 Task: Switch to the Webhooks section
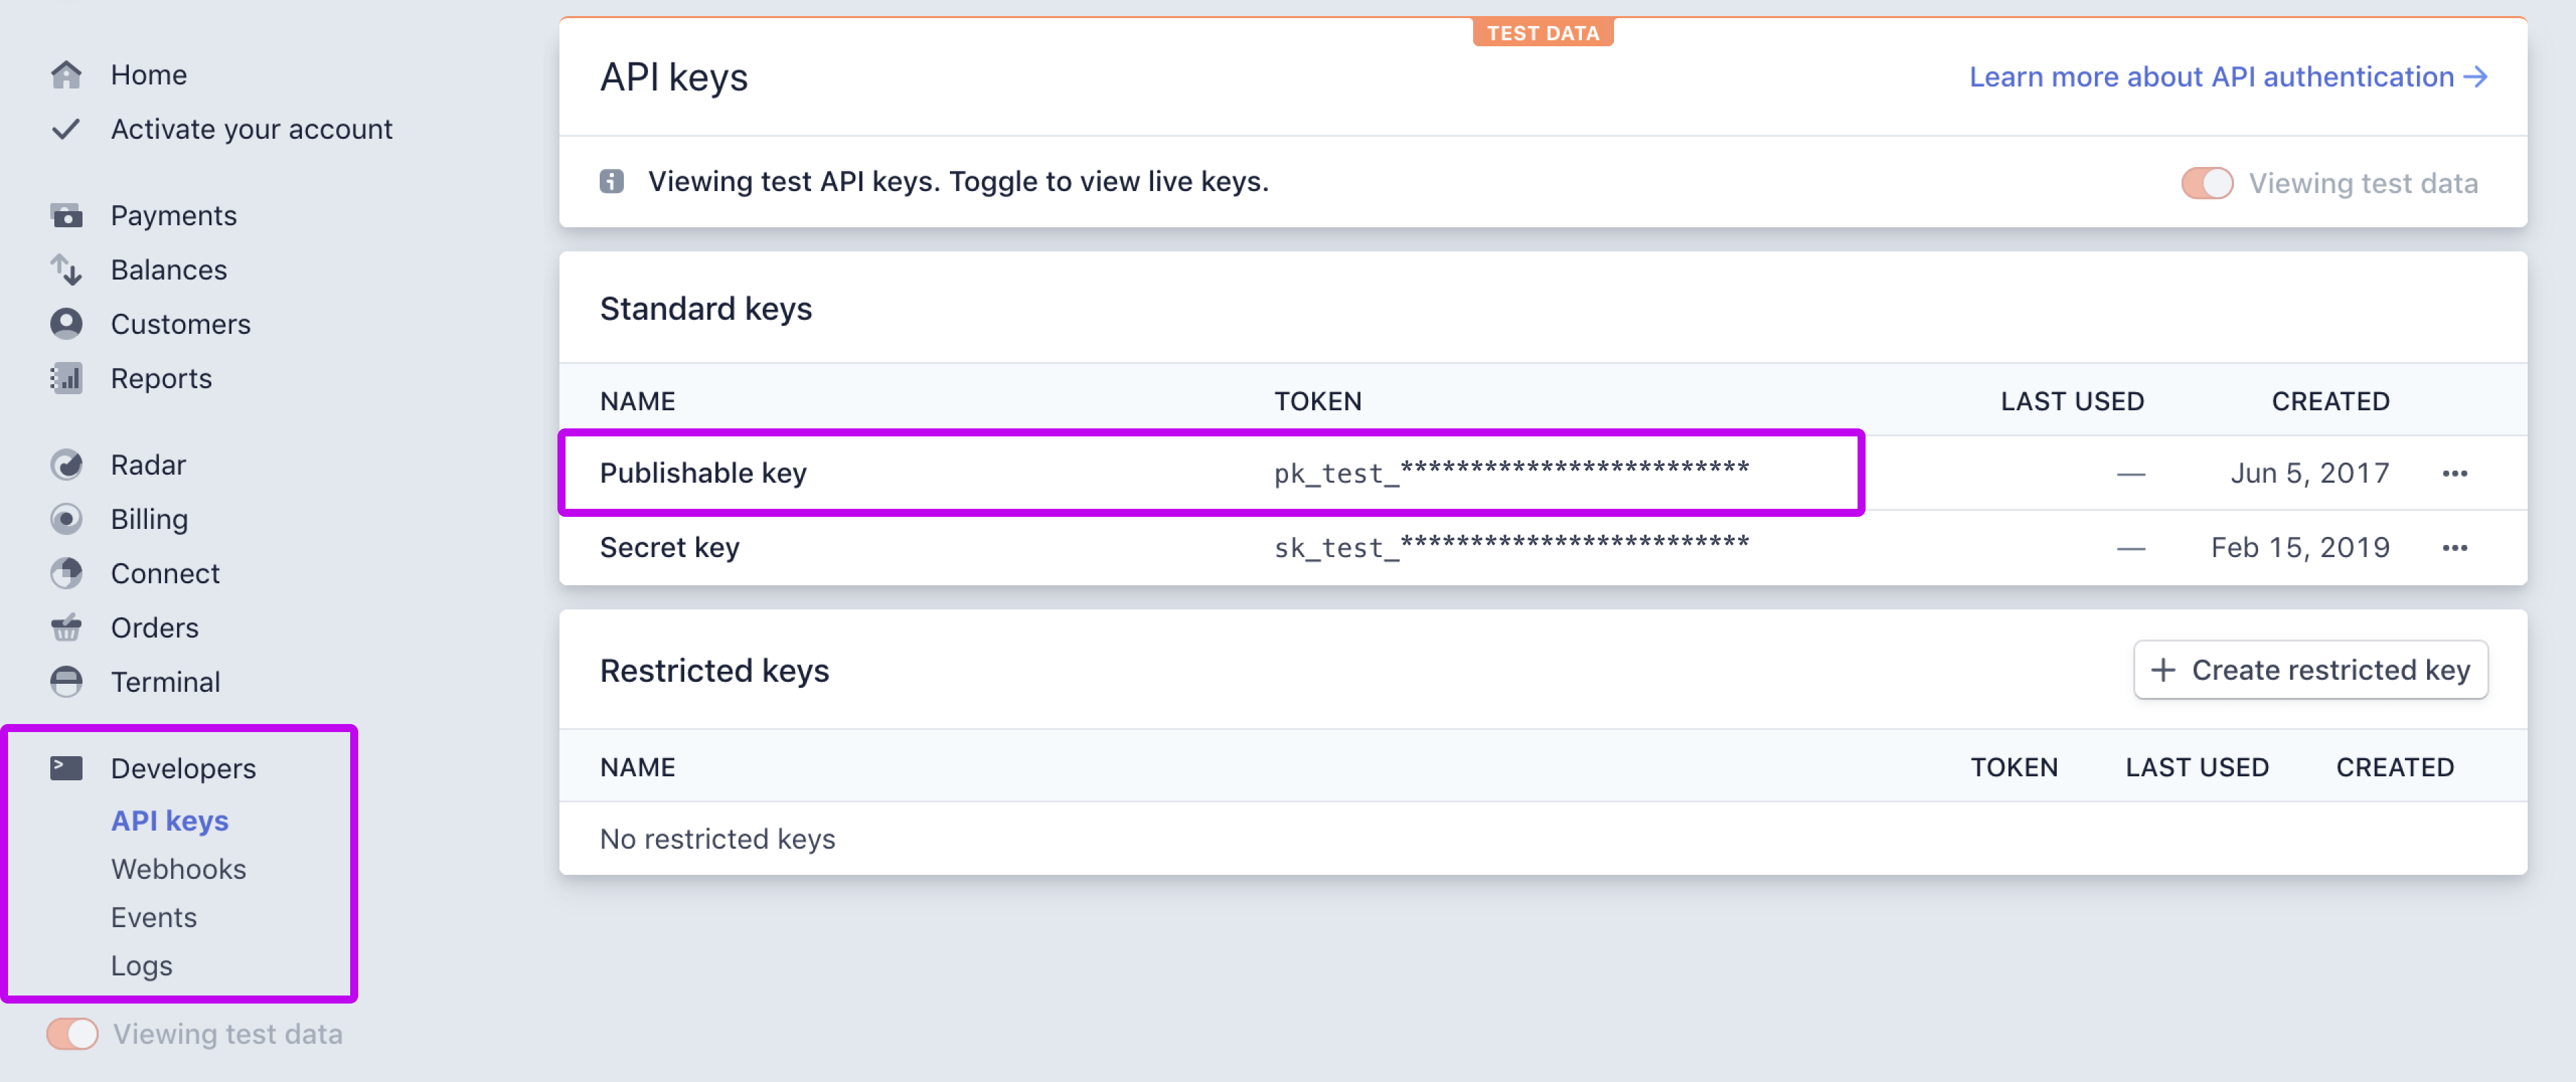click(179, 868)
